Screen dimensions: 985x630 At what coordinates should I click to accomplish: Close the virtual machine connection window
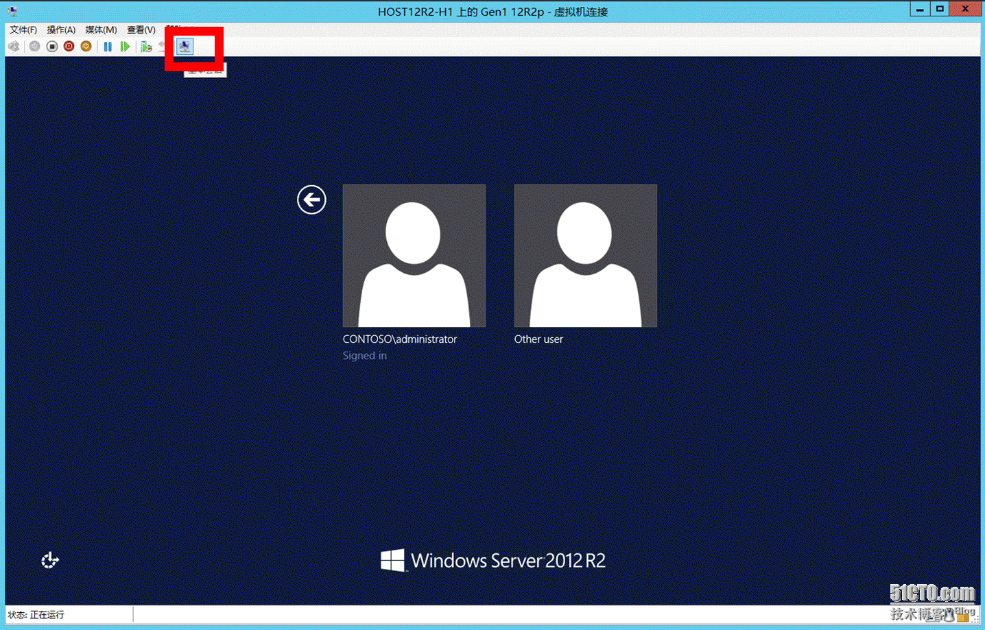pos(965,9)
